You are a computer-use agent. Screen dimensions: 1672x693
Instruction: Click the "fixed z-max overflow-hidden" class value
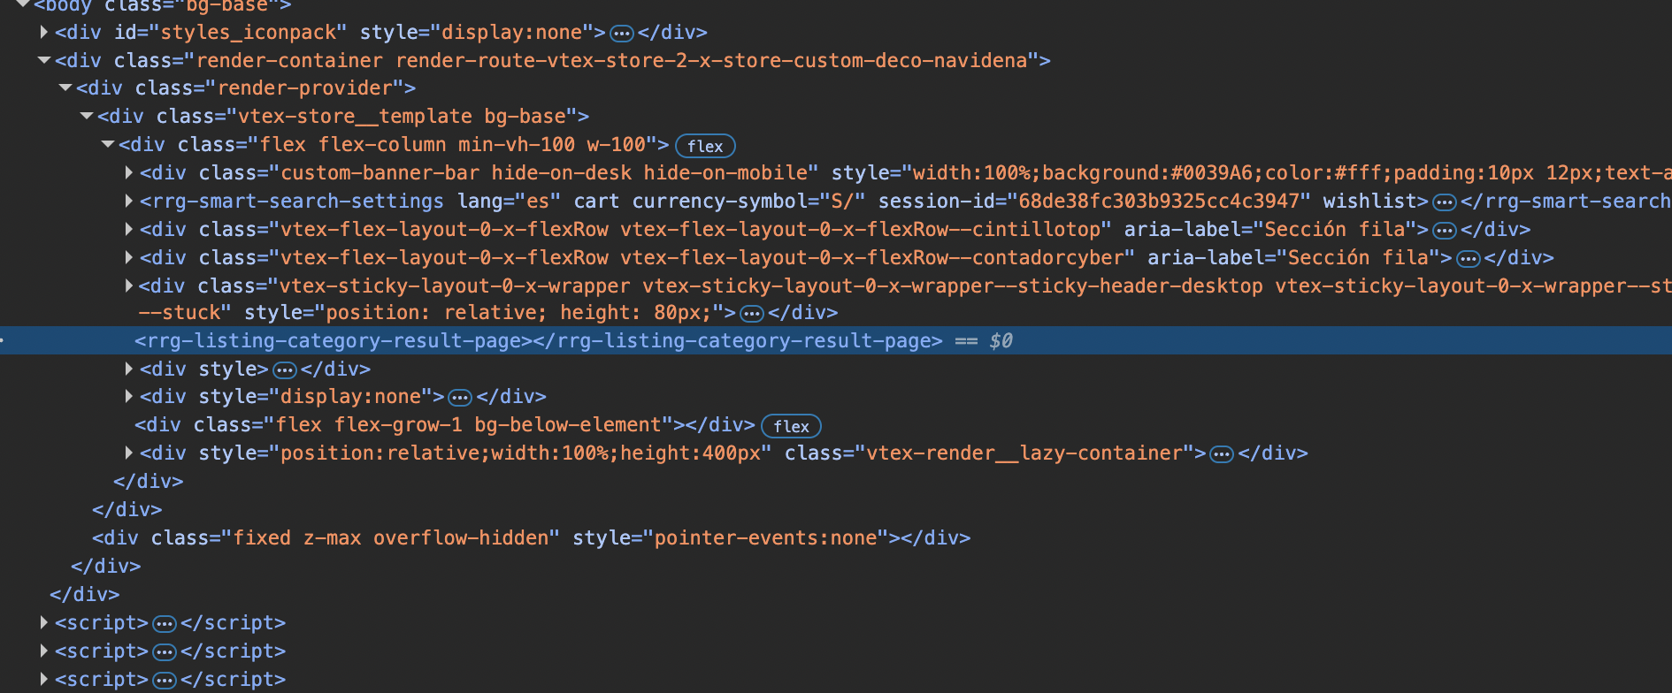tap(390, 537)
